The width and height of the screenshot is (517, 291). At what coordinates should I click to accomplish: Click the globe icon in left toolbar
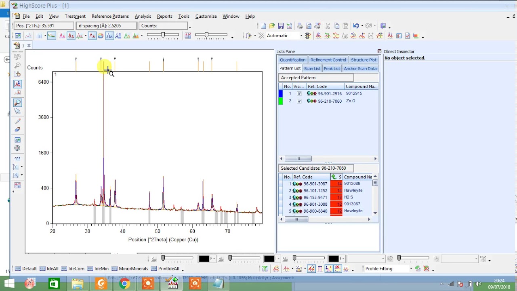17,148
